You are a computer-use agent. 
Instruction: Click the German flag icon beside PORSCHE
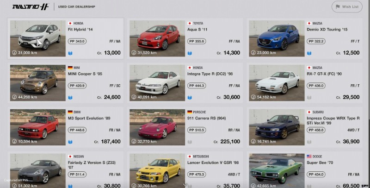[190, 112]
